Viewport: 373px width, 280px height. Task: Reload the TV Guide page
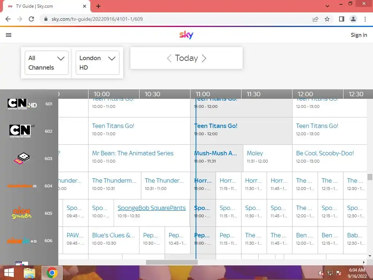coord(31,19)
